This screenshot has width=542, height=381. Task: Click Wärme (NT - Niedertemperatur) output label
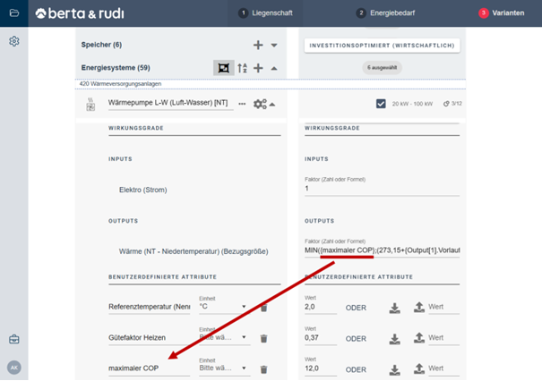click(x=194, y=251)
